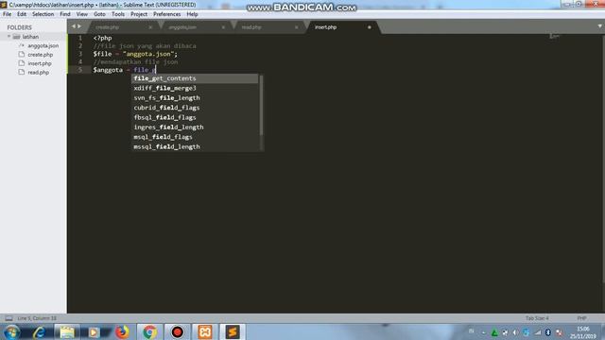605x340 pixels.
Task: Choose mssql_field_length suggestion
Action: tap(195, 146)
